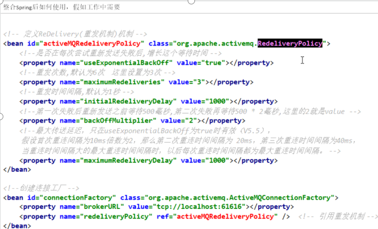Click the value "1000" of maximumRedeliveryDelay

pos(217,160)
